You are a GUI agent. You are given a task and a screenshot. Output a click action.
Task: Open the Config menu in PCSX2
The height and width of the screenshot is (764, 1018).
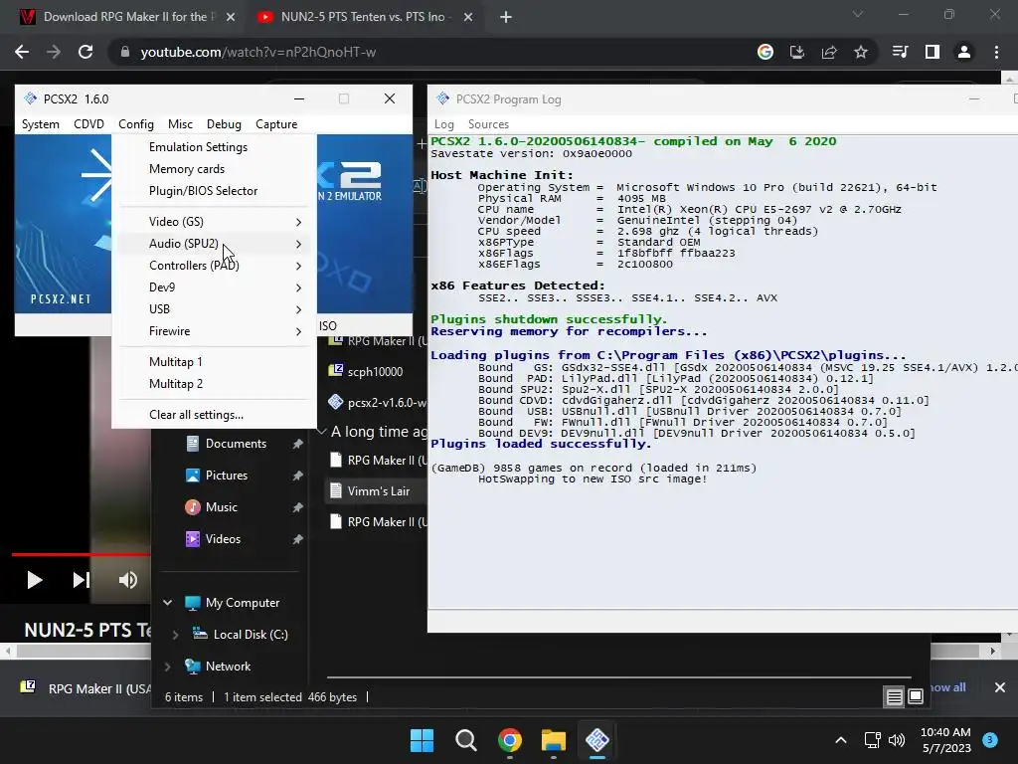coord(135,124)
